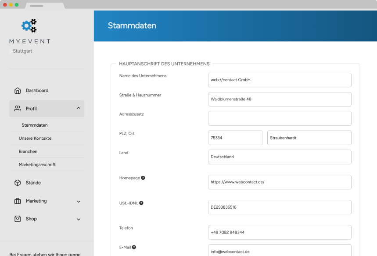Viewport: 377px width, 256px height.
Task: Click the Stammdaten page heading
Action: tap(132, 25)
